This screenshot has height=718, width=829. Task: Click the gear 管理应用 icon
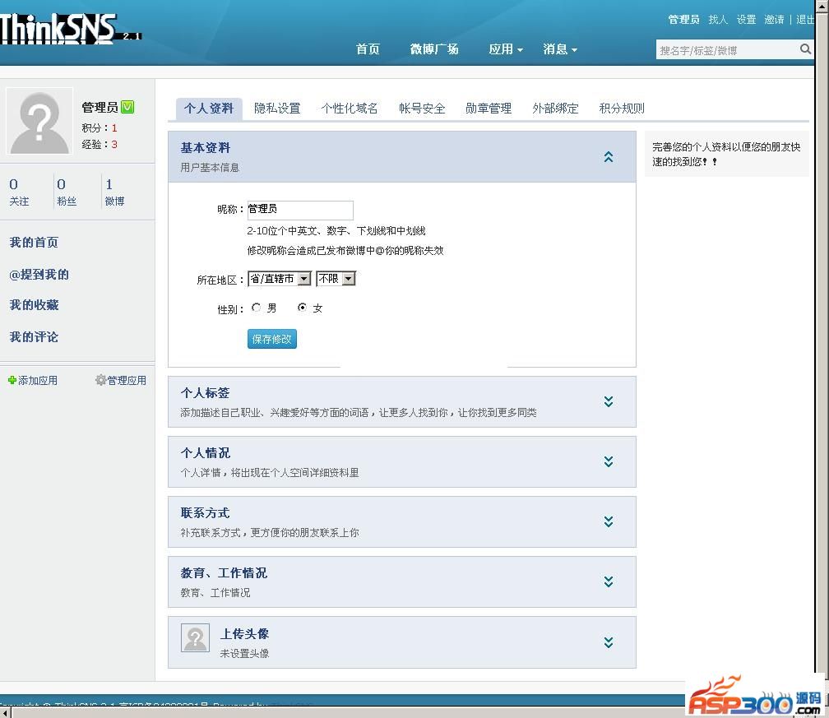[x=100, y=380]
